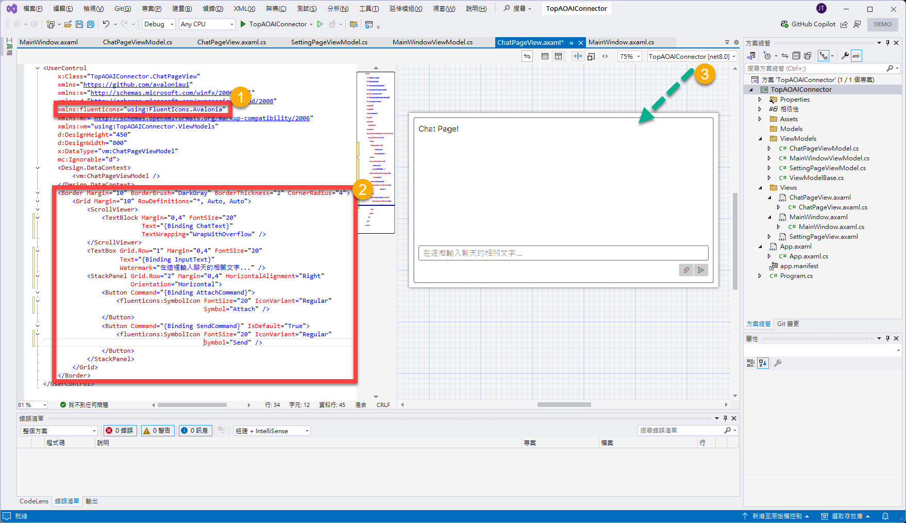Toggle the nested files view button
The width and height of the screenshot is (906, 523).
824,56
